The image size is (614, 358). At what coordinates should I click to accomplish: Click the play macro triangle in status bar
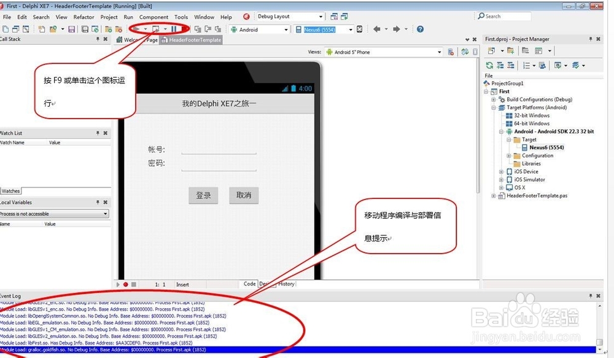tap(118, 284)
